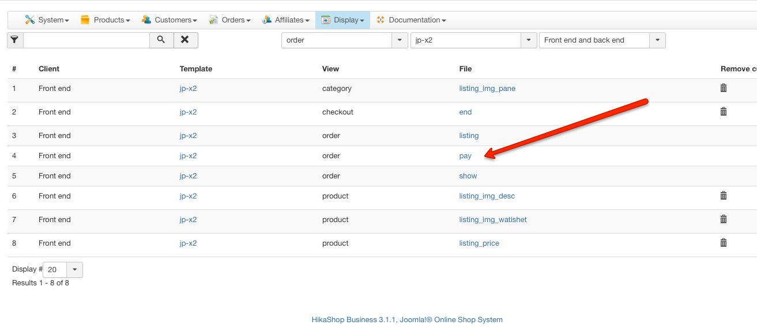757x336 pixels.
Task: Click the filter funnel icon
Action: [x=15, y=40]
